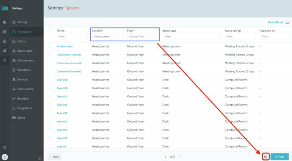Open the Manage users menu item

[x=26, y=61]
